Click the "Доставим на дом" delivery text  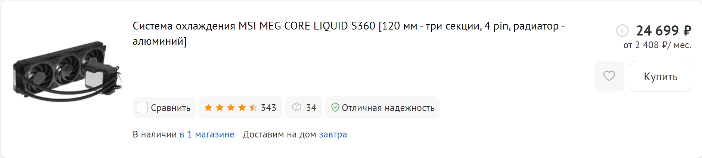(279, 134)
